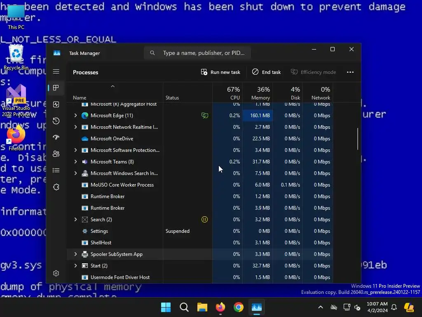
Task: Click the 160.1 MB memory cell for Edge
Action: [x=258, y=116]
